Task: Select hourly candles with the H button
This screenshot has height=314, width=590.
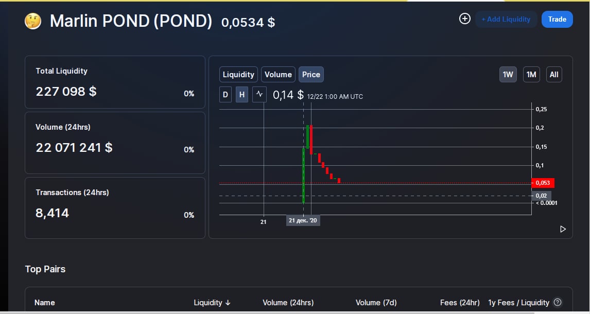Action: point(242,94)
